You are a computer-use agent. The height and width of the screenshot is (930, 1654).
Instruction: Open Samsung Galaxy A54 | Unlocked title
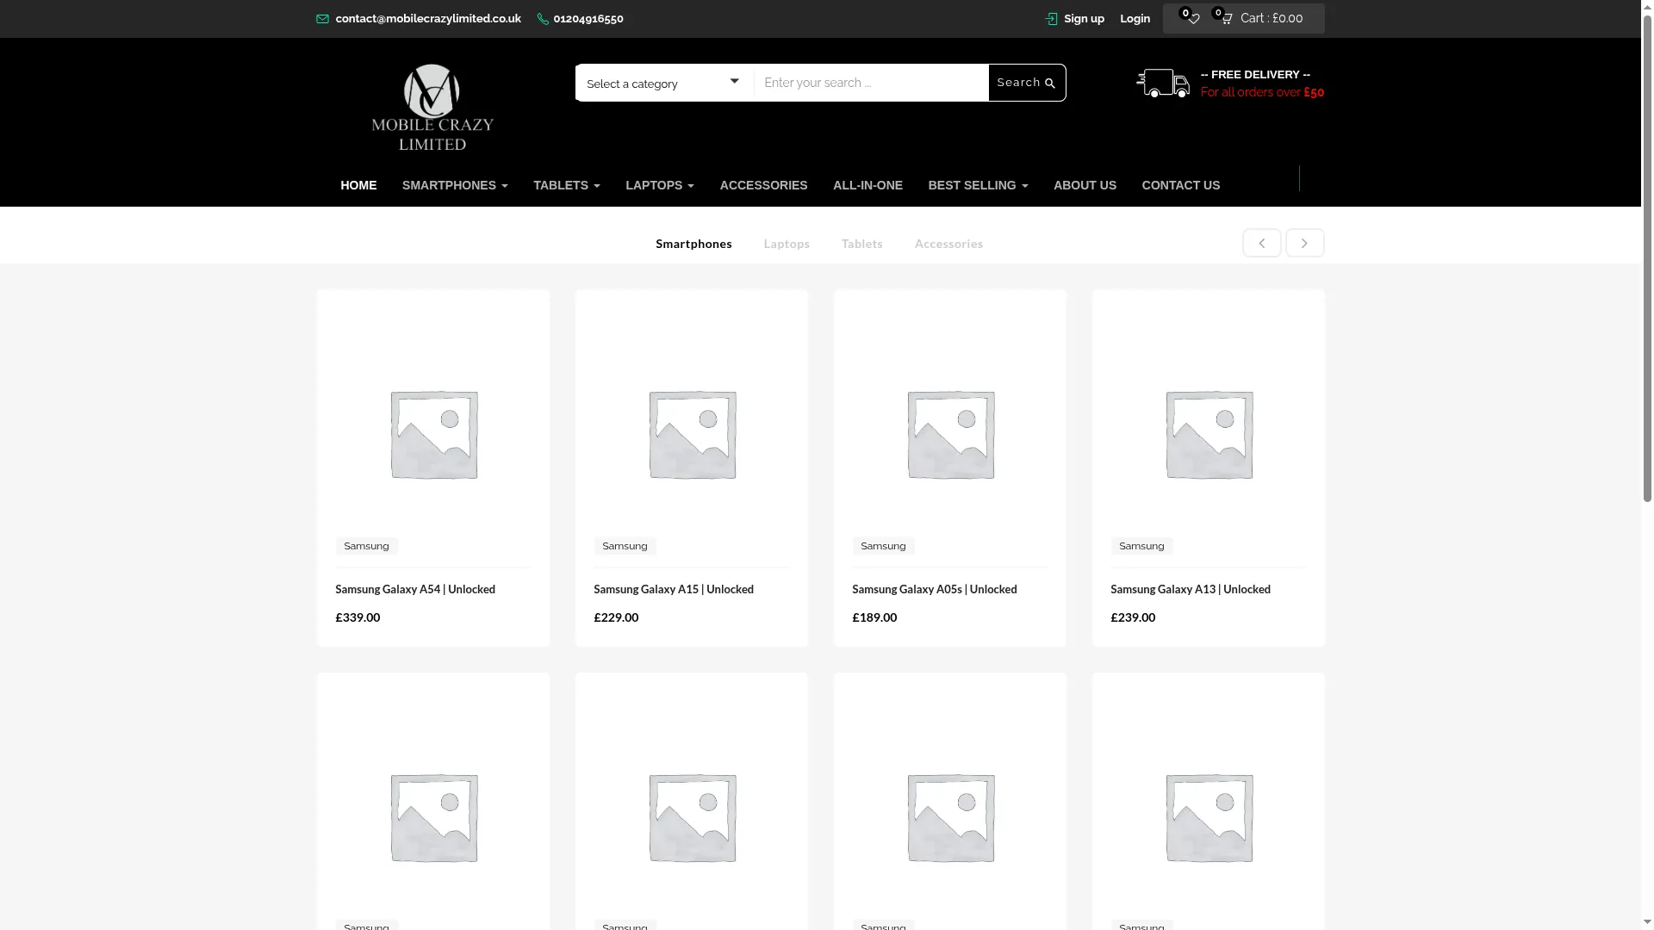[415, 590]
